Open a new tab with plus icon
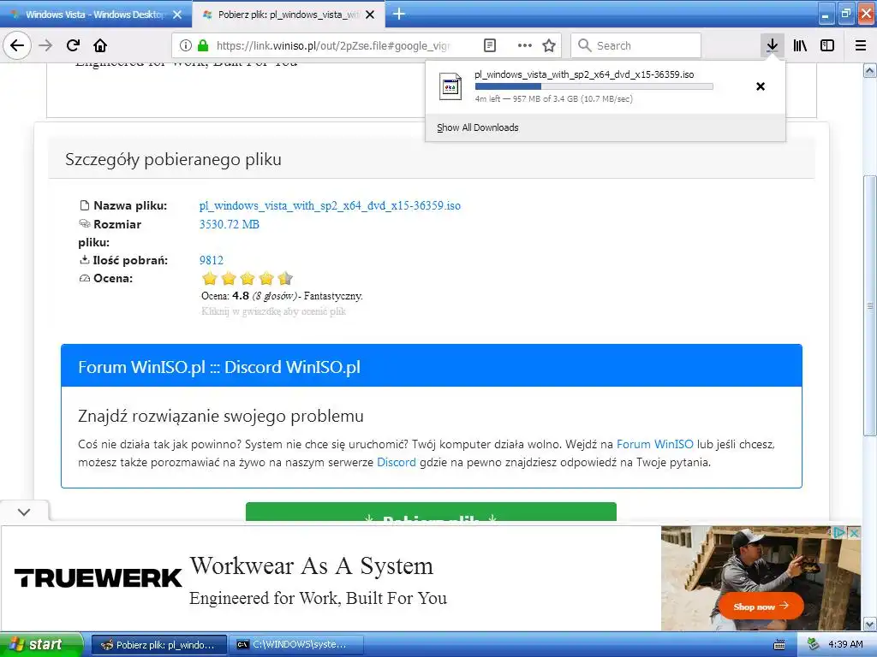877x657 pixels. click(x=399, y=14)
